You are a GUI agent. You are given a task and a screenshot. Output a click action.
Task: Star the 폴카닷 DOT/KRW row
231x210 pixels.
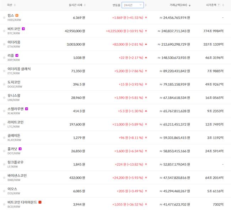coord(4,151)
